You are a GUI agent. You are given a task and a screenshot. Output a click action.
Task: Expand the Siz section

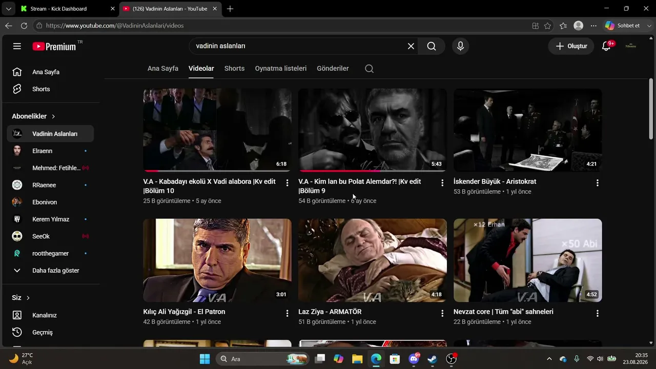(21, 298)
